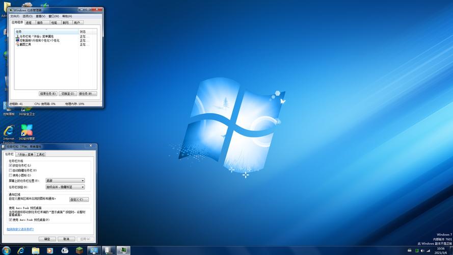This screenshot has width=453, height=255.
Task: Toggle 使用 Aero Peek 预览桌面 checkbox
Action: (10, 220)
